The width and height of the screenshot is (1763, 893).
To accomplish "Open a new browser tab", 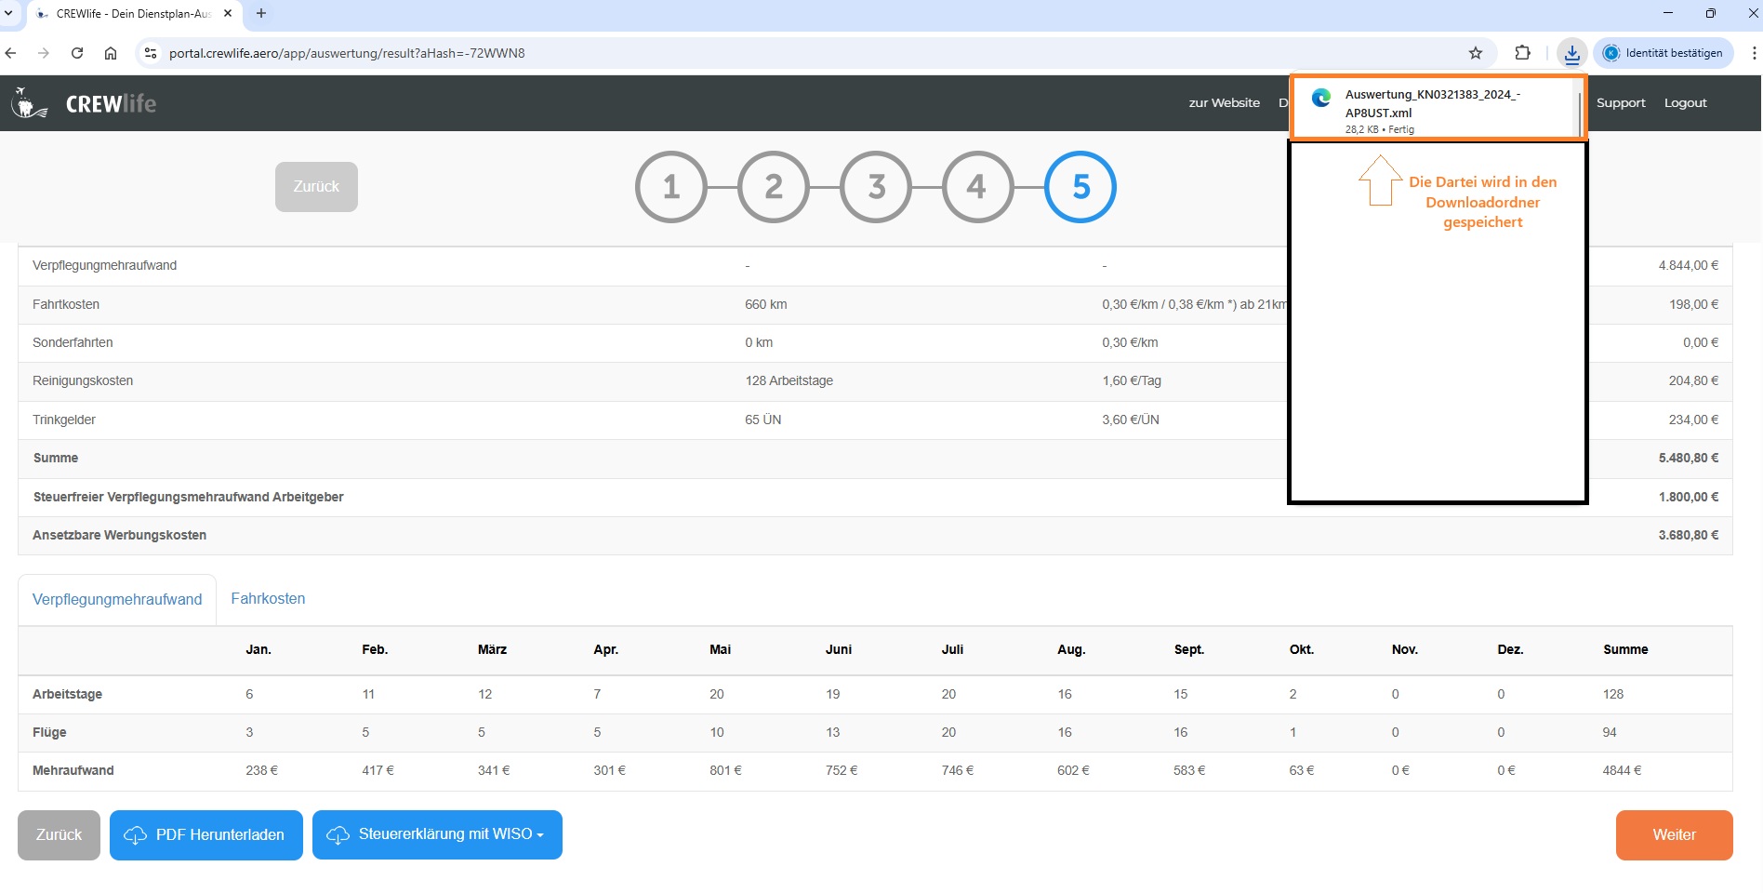I will click(261, 14).
